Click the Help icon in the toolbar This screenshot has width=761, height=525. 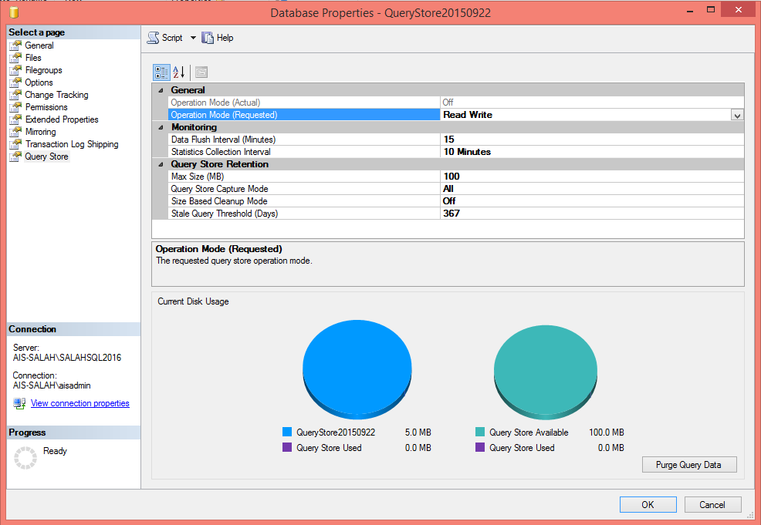pyautogui.click(x=207, y=37)
